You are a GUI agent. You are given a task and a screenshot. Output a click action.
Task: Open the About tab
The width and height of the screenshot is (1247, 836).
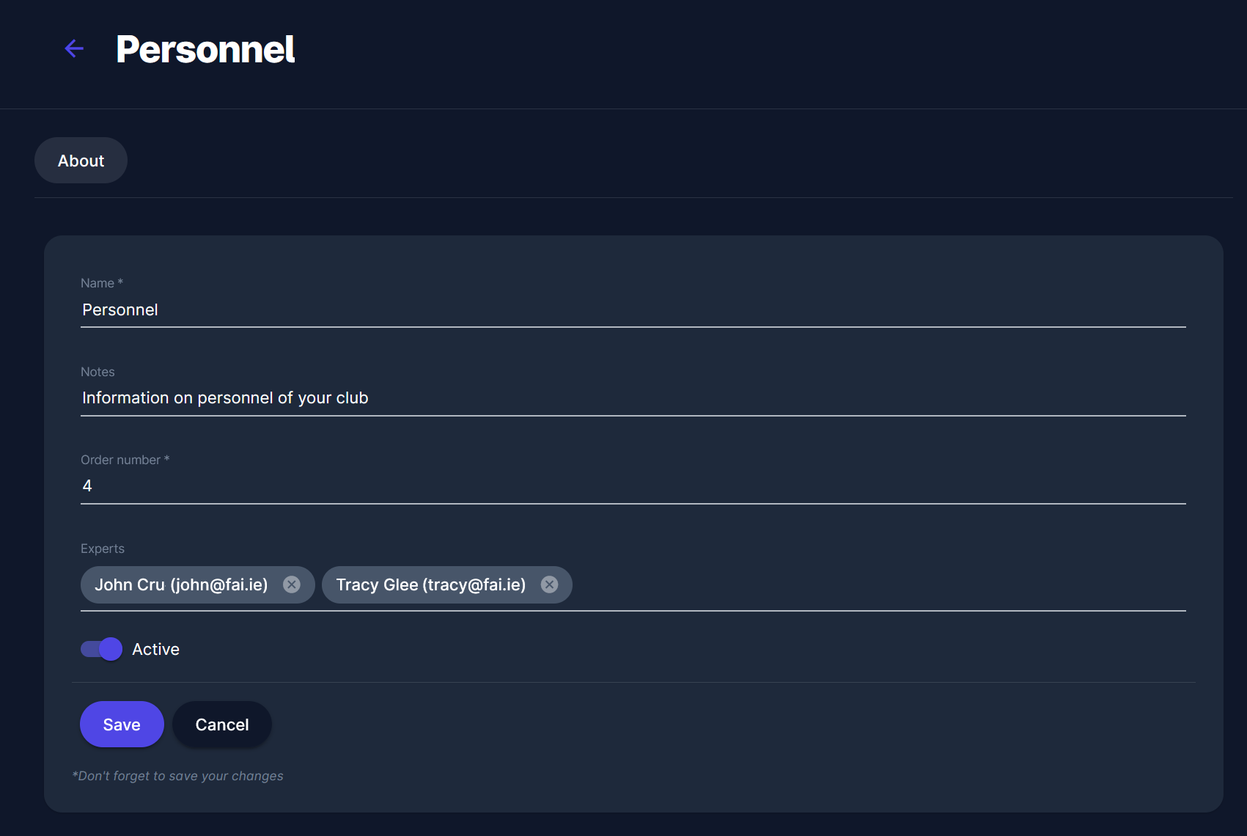click(x=81, y=161)
